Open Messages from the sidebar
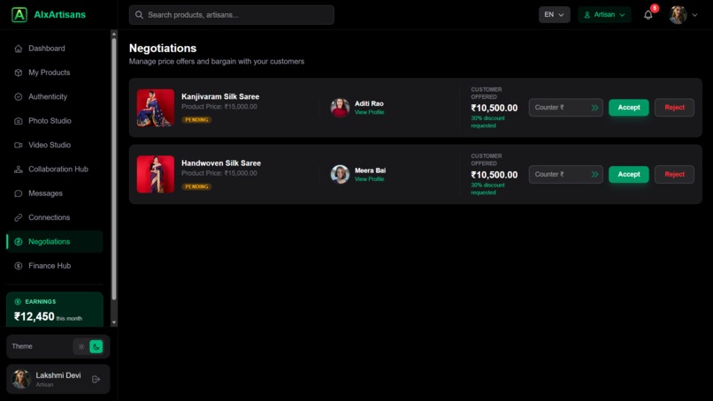The image size is (713, 401). click(x=55, y=193)
